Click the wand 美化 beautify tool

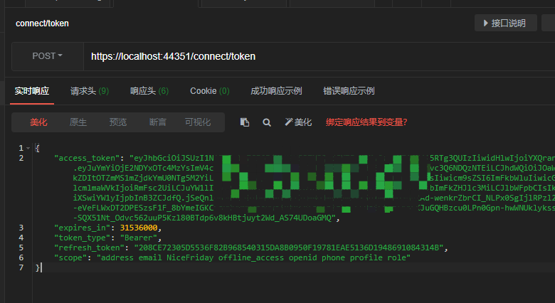pyautogui.click(x=298, y=122)
